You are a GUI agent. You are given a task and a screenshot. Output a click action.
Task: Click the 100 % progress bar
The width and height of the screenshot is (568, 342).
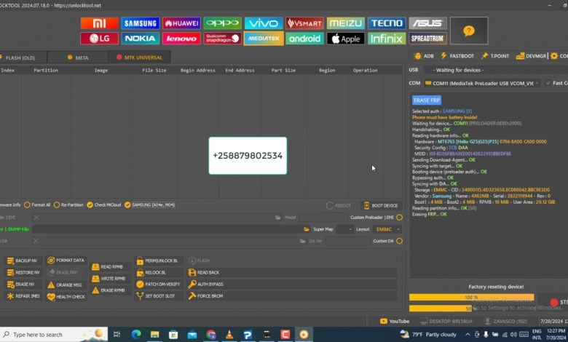click(x=471, y=298)
